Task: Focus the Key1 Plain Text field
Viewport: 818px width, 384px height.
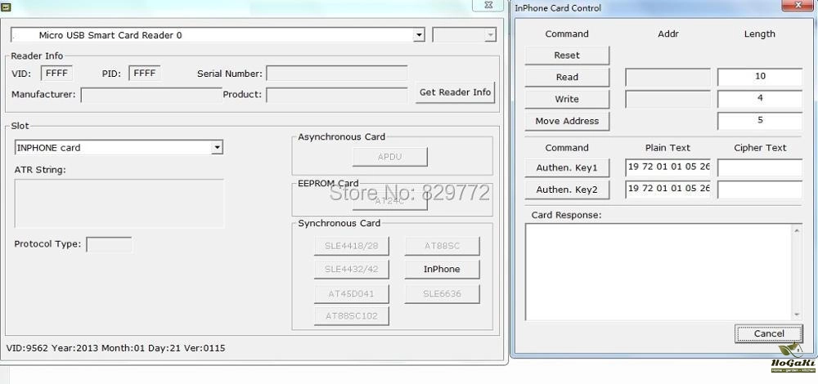Action: tap(667, 167)
